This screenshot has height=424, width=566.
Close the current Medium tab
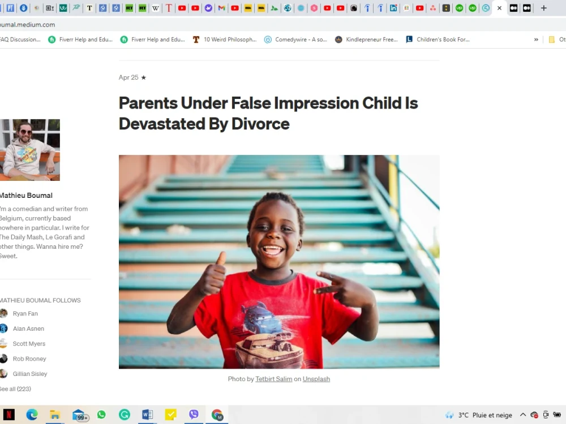[x=500, y=8]
